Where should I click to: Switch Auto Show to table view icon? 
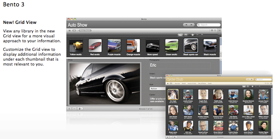70,31
